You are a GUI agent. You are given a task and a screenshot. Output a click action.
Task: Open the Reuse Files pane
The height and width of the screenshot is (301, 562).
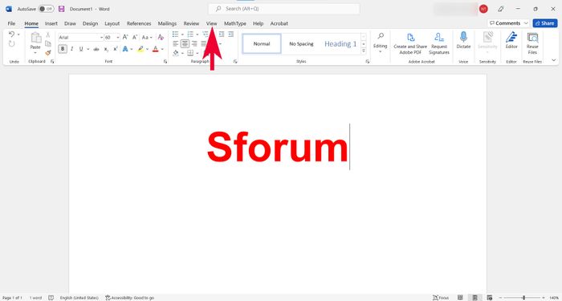point(532,43)
